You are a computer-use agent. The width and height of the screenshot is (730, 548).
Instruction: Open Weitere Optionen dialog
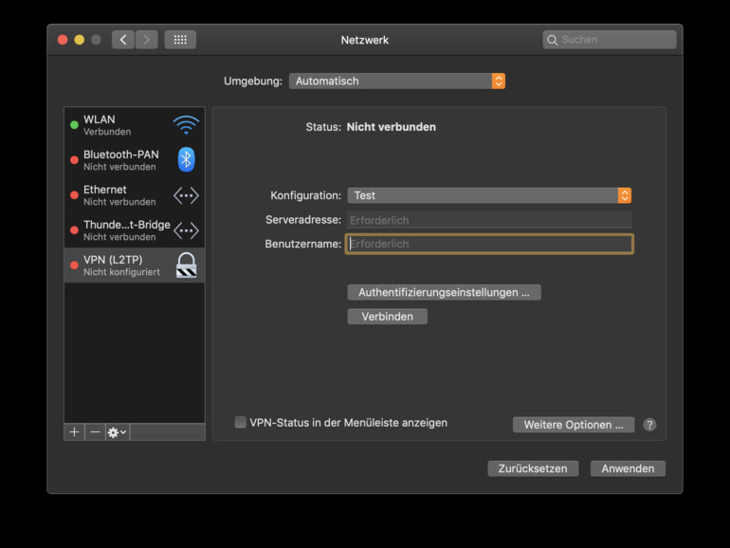(574, 425)
